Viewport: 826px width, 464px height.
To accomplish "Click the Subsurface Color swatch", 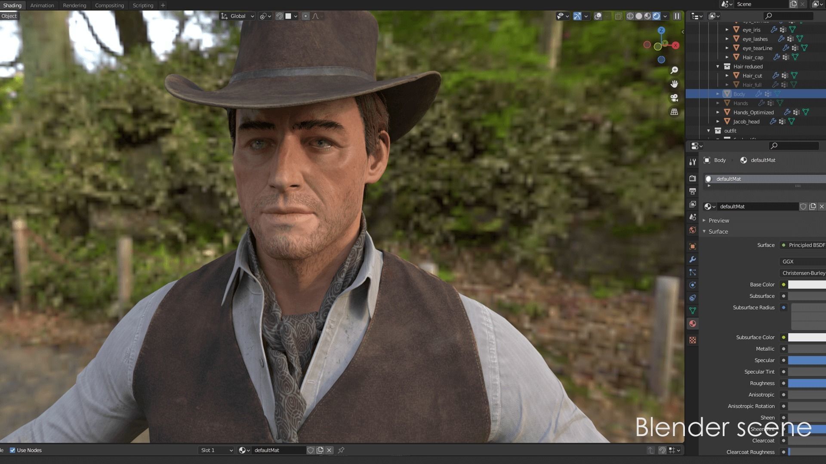I will [807, 337].
